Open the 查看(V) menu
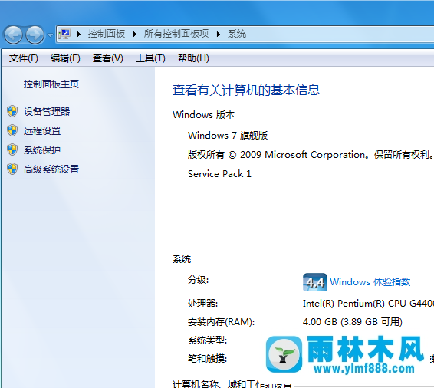 [x=108, y=58]
